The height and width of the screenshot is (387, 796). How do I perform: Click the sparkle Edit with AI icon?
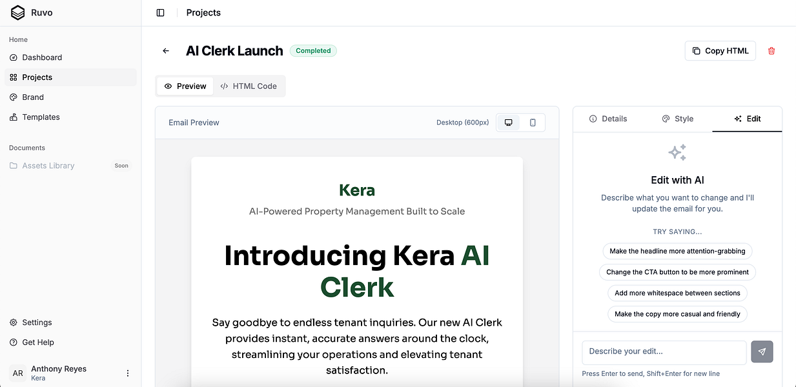point(677,153)
